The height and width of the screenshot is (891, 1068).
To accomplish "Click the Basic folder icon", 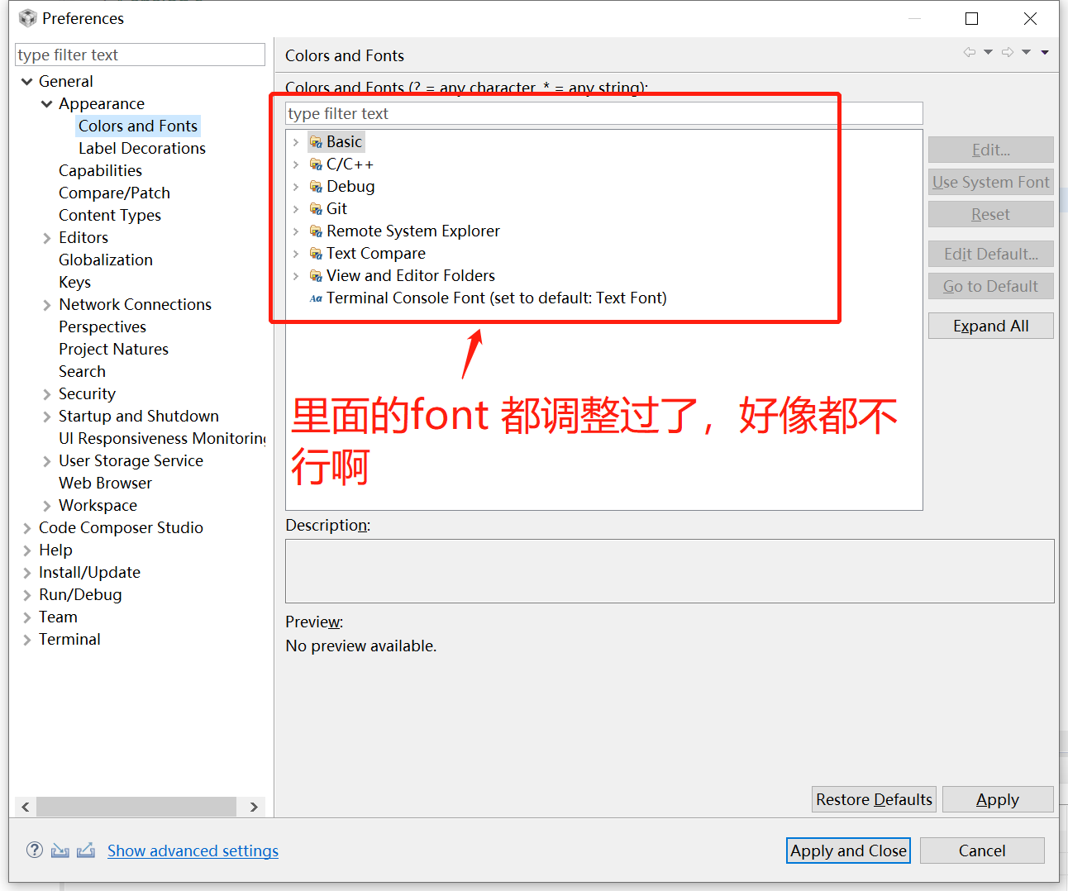I will [x=316, y=142].
